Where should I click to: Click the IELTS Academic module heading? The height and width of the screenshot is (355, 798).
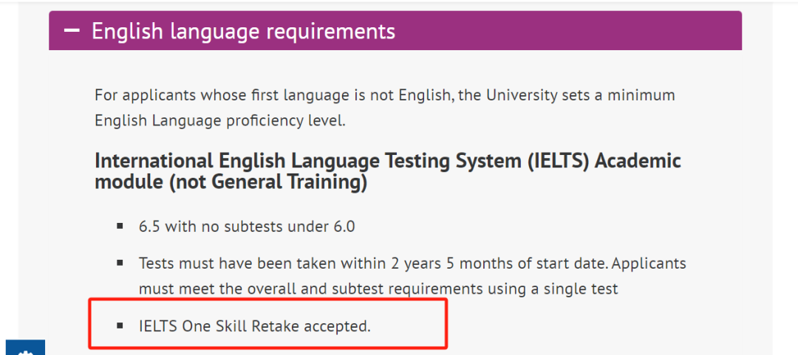pos(387,161)
